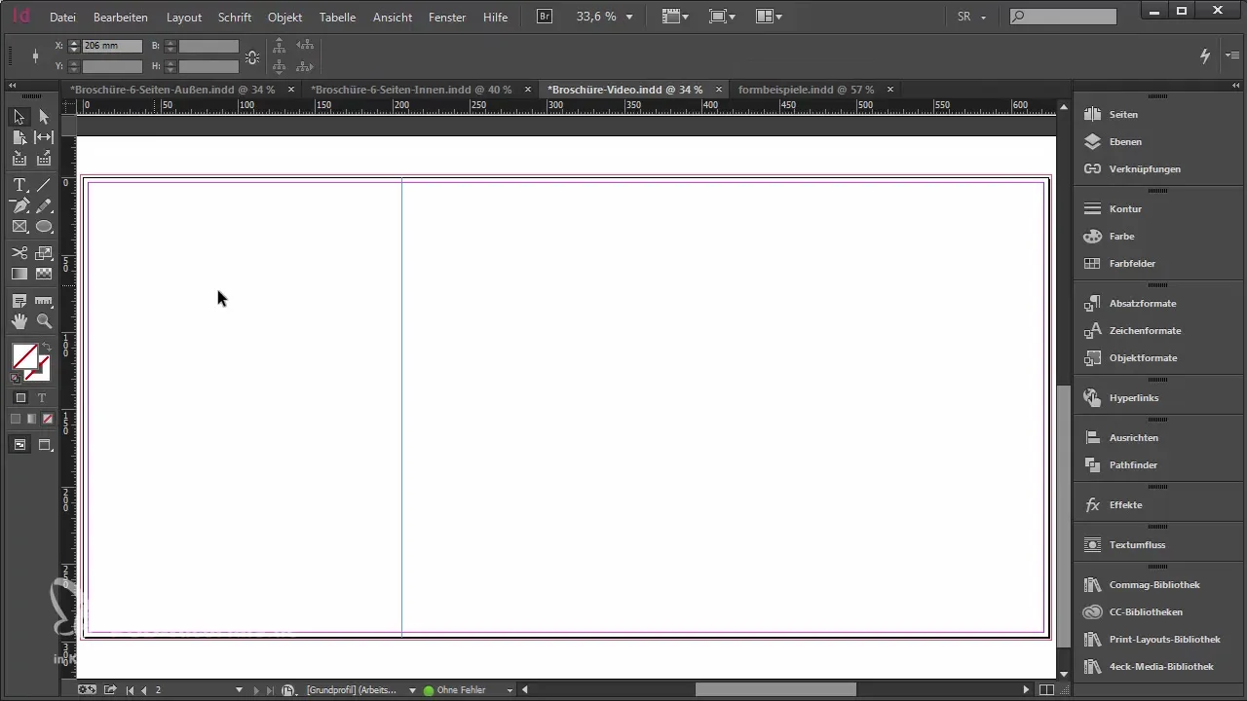Open Adobe Bridge with Br icon
This screenshot has width=1247, height=701.
click(x=545, y=17)
